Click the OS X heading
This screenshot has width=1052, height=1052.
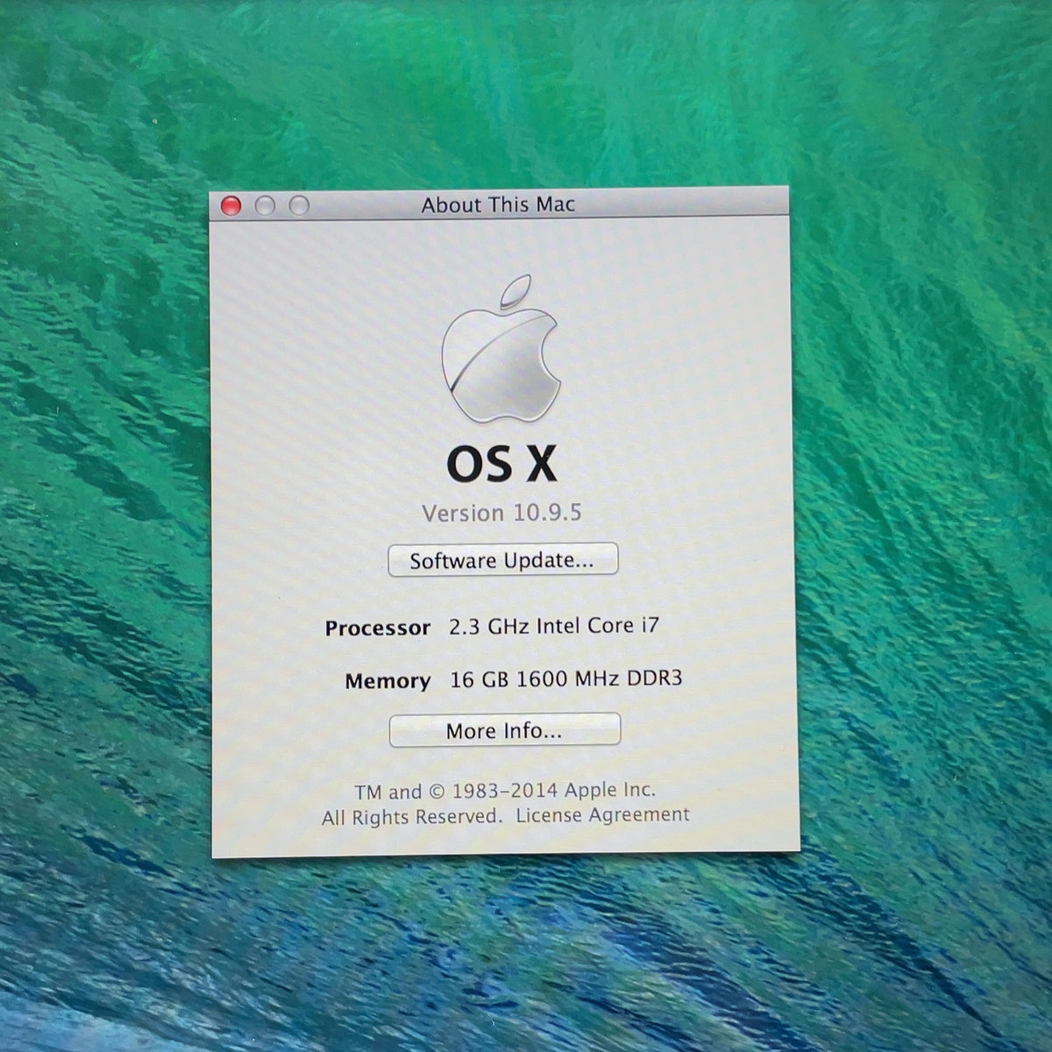(501, 464)
